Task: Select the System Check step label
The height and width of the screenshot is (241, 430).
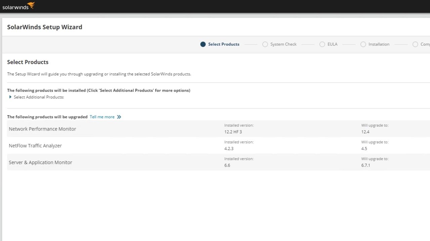Action: click(283, 44)
